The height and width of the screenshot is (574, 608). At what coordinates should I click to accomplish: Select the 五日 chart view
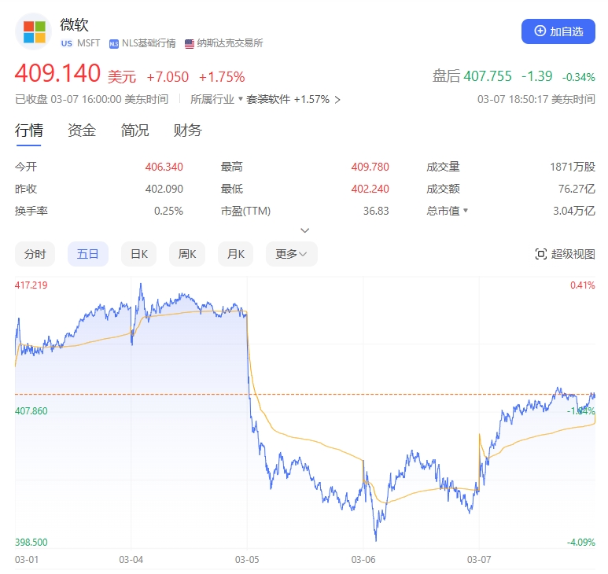pos(87,254)
